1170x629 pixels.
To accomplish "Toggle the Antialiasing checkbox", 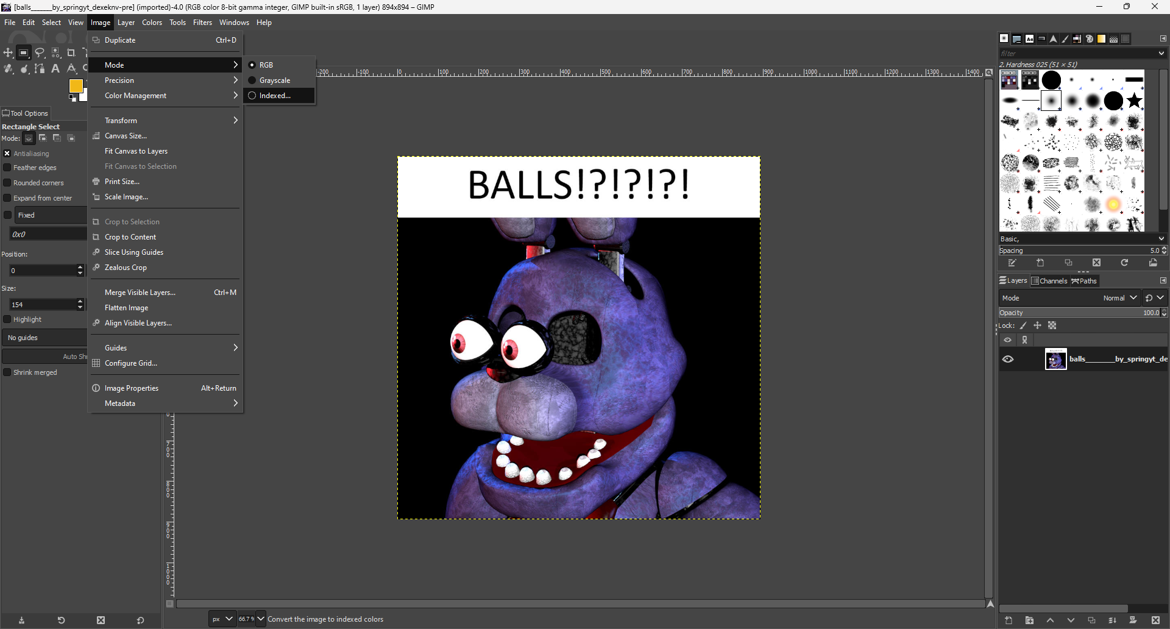I will coord(7,154).
